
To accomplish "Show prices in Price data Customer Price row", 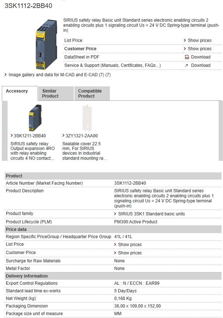I will tap(130, 253).
